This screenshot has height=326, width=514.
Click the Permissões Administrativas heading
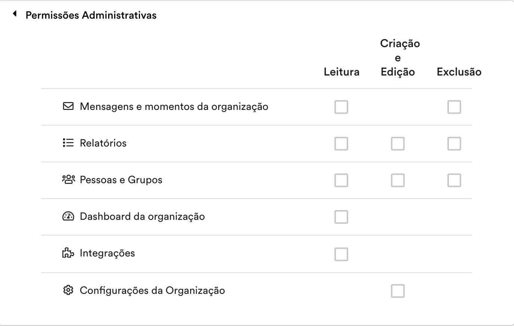91,15
